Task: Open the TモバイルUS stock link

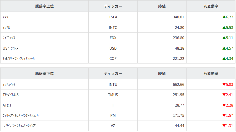Action: (11, 95)
